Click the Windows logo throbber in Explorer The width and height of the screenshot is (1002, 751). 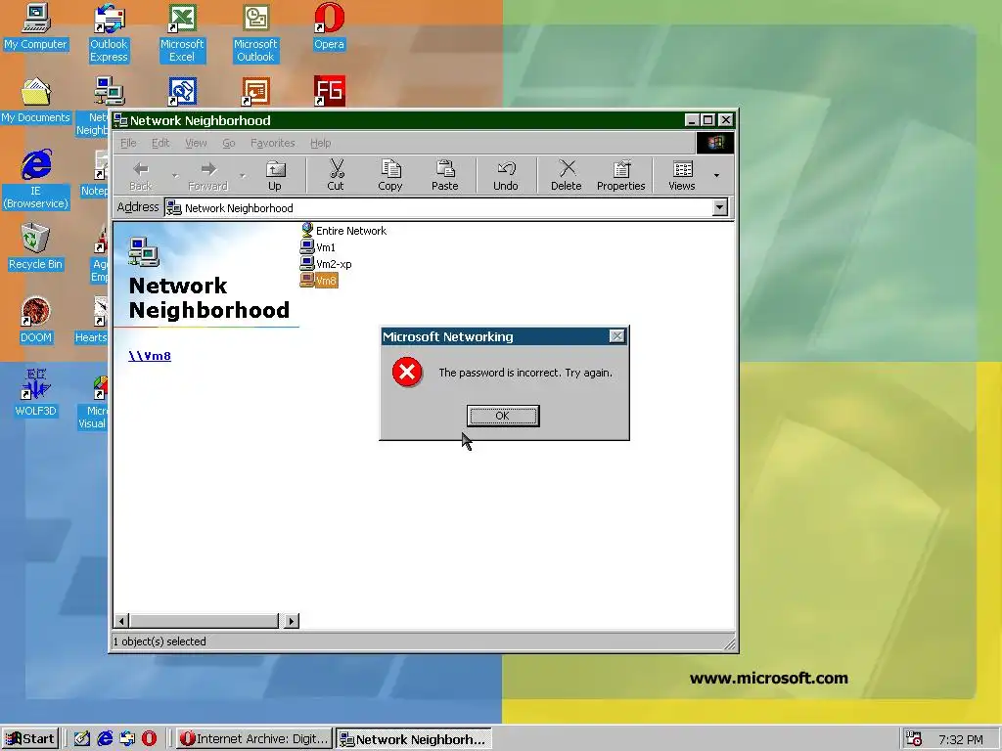click(715, 143)
